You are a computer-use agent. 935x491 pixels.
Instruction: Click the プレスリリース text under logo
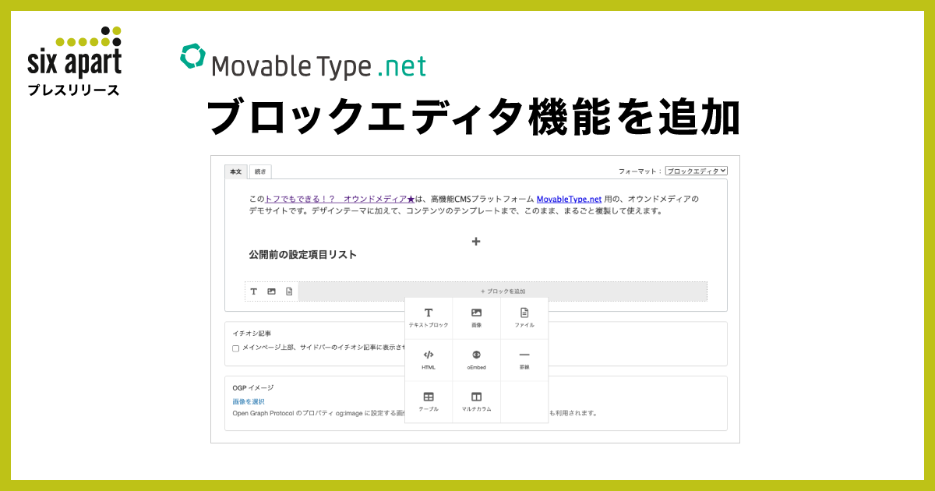click(x=74, y=90)
